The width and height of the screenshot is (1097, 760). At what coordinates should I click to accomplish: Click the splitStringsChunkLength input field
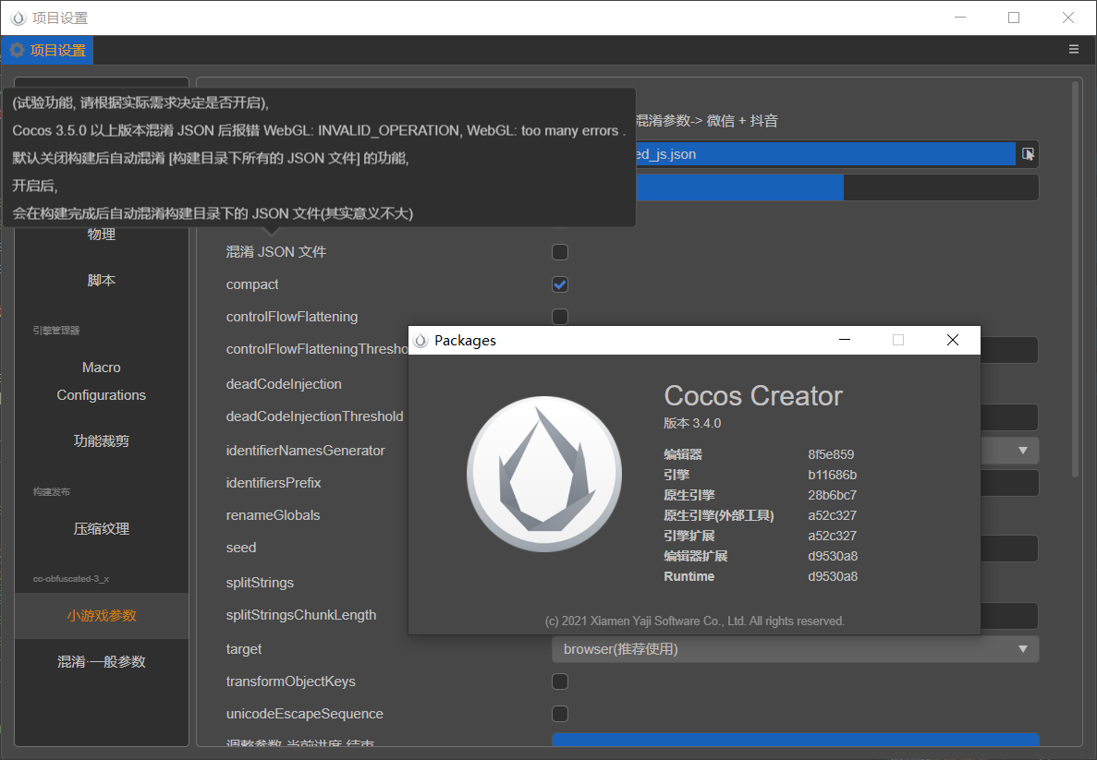[x=1009, y=616]
